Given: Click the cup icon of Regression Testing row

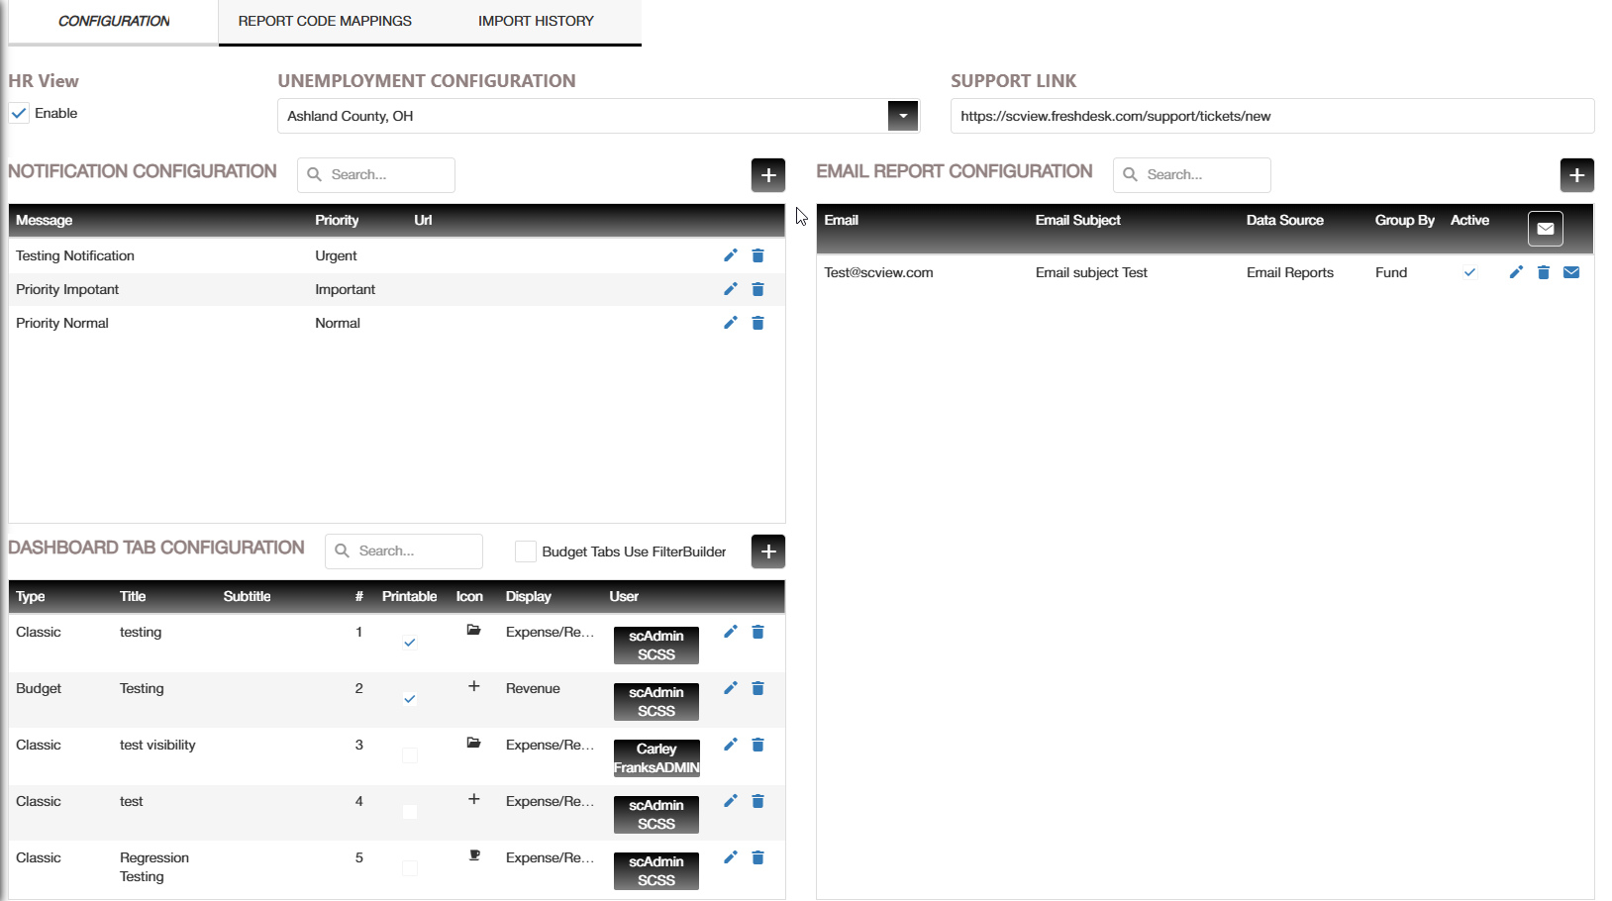Looking at the screenshot, I should 474,855.
